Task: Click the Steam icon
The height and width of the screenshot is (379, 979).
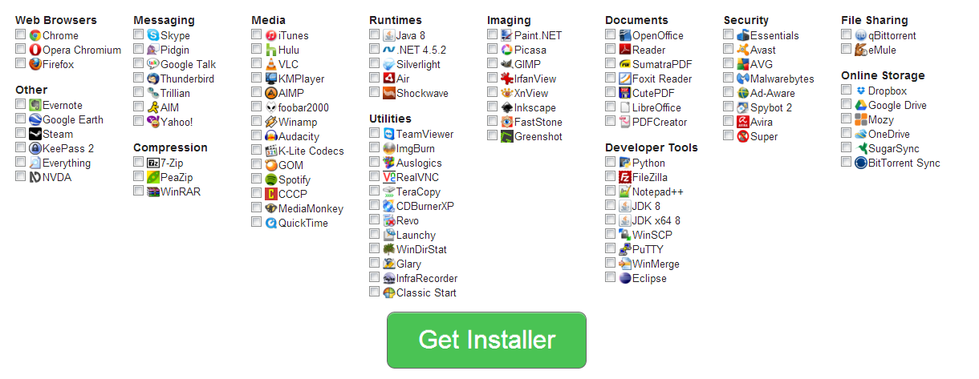Action: coord(35,134)
